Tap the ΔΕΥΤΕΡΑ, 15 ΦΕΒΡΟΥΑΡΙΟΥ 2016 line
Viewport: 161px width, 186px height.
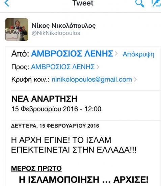click(x=55, y=126)
